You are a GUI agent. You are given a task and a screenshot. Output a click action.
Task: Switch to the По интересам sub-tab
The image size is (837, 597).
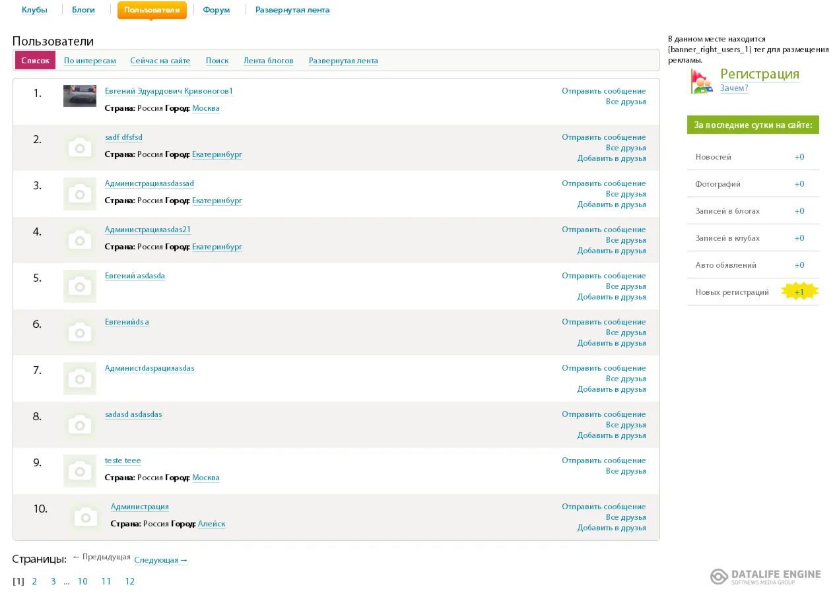click(x=90, y=61)
